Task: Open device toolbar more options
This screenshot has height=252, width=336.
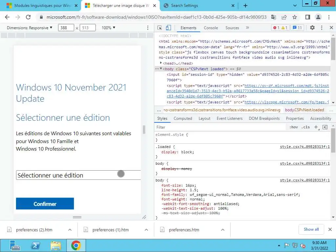Action: click(148, 28)
